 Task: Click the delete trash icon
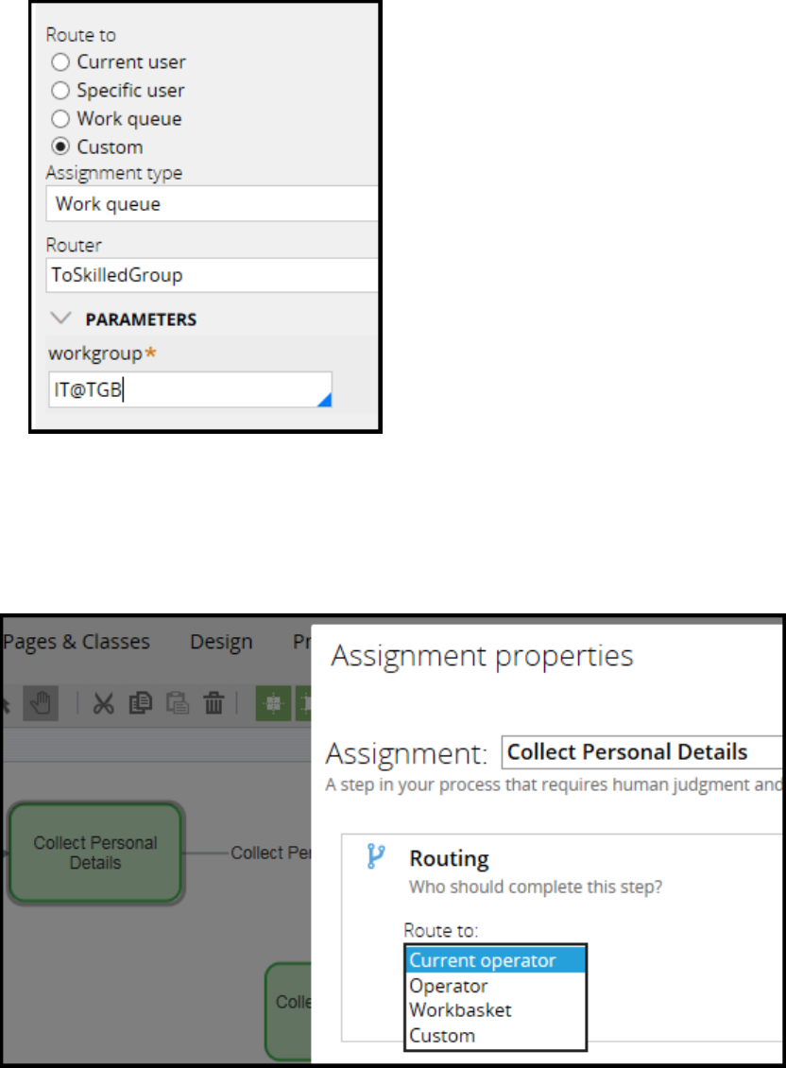point(214,702)
